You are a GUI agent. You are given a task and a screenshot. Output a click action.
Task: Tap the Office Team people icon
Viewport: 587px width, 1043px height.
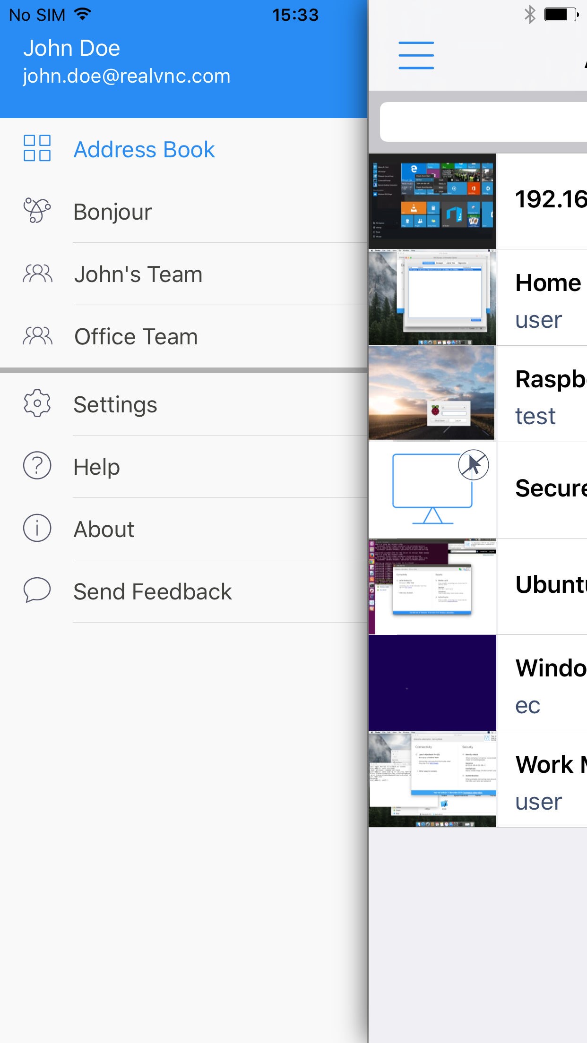[37, 336]
